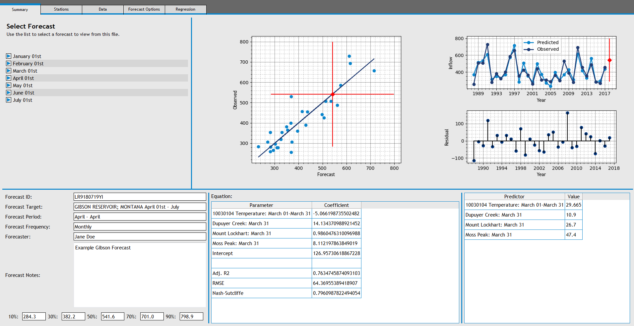Click the Forecaster field with Jane Doe
Image resolution: width=634 pixels, height=326 pixels.
[x=140, y=236]
